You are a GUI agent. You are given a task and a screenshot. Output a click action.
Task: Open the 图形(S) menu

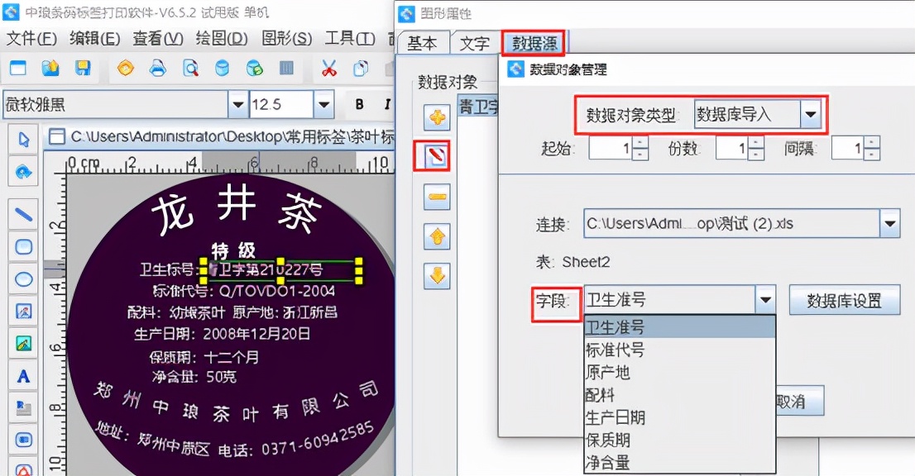tap(286, 39)
